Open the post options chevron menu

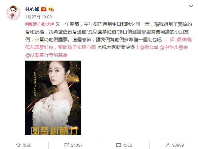(191, 6)
